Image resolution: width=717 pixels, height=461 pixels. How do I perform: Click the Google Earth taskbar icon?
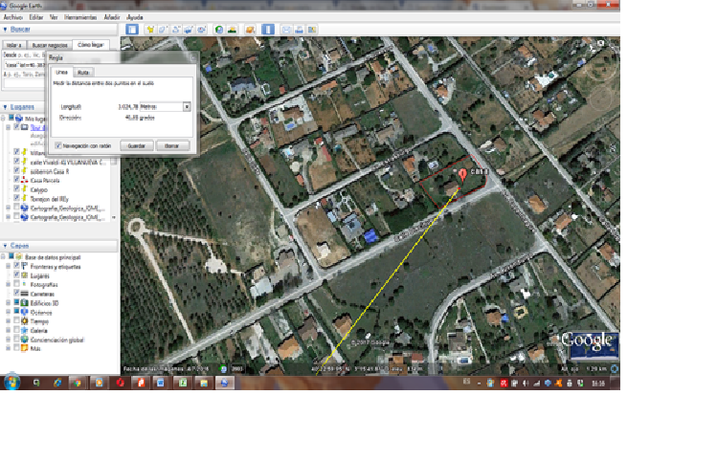click(225, 383)
